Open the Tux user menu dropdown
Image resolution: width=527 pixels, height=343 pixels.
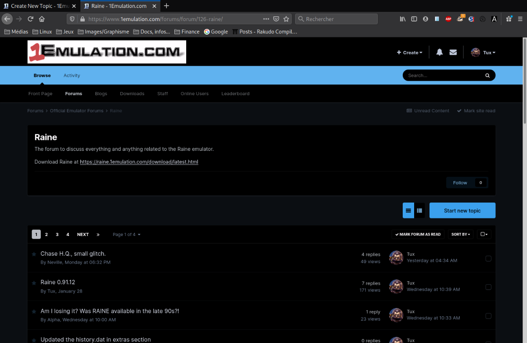(483, 53)
